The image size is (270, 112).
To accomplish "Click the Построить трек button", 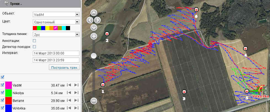I will [x=64, y=67].
